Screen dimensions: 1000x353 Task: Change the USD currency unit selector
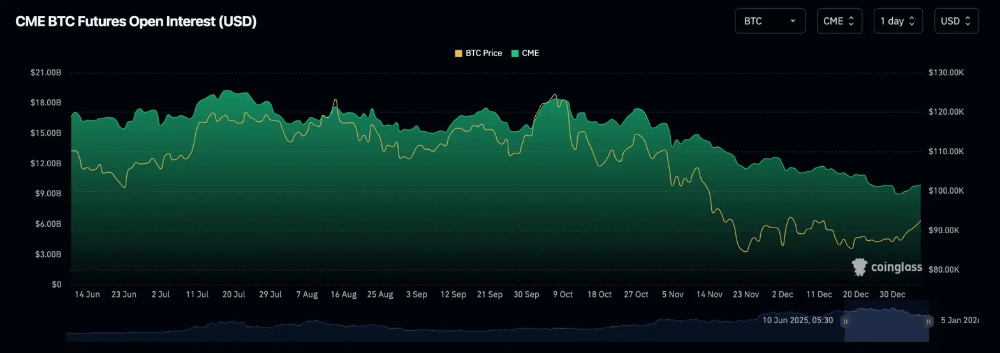point(956,21)
